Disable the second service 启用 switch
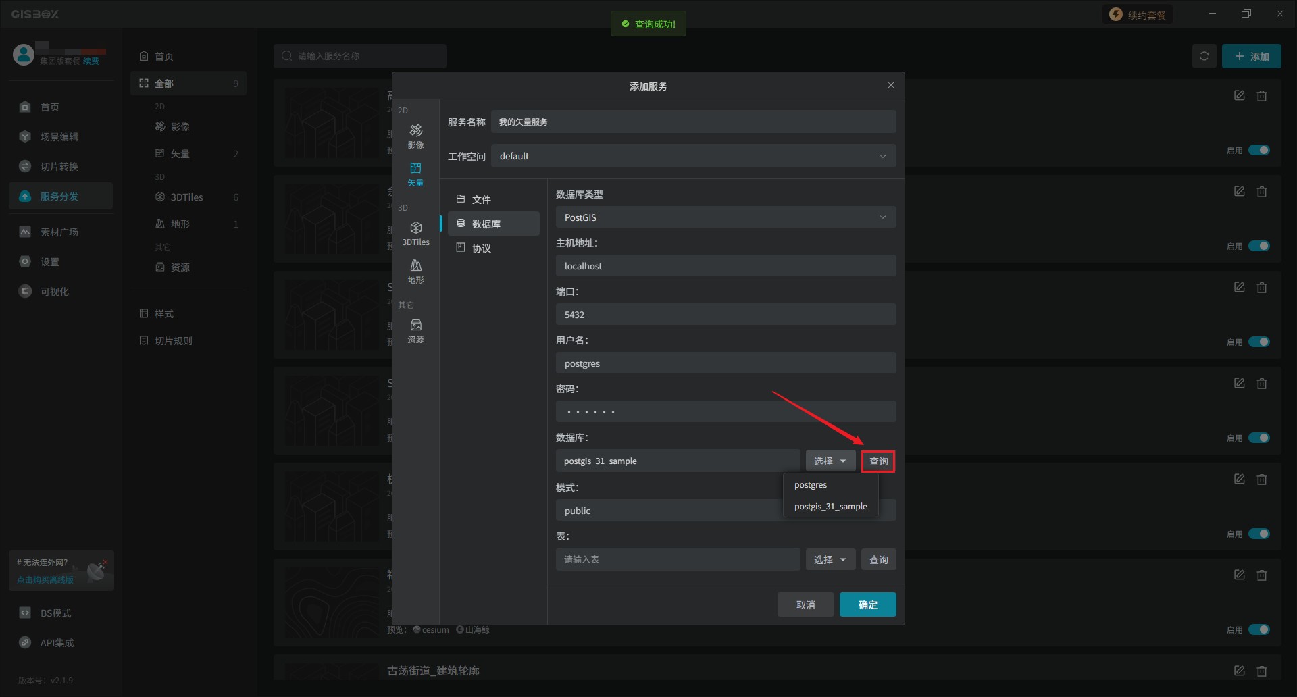 click(x=1258, y=246)
